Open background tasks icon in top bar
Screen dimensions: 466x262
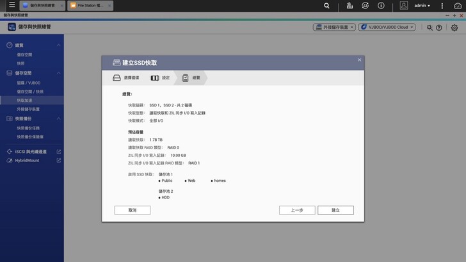365,6
